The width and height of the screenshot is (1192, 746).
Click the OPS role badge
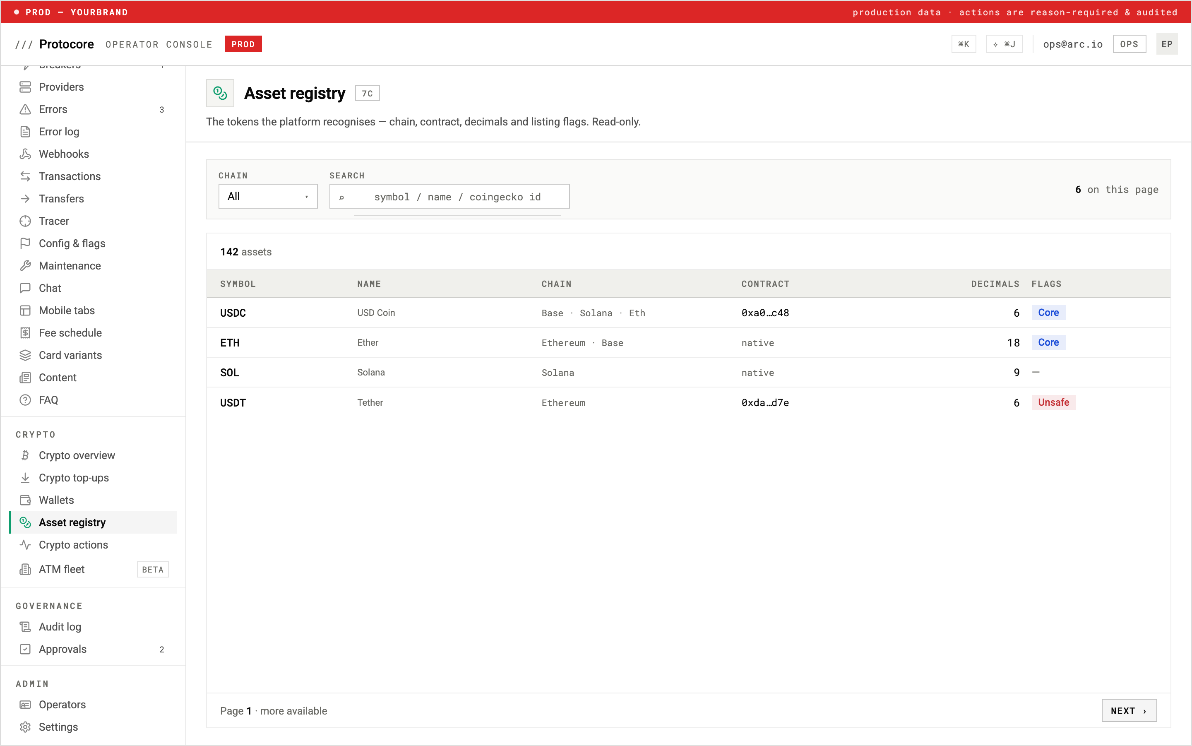(x=1130, y=44)
